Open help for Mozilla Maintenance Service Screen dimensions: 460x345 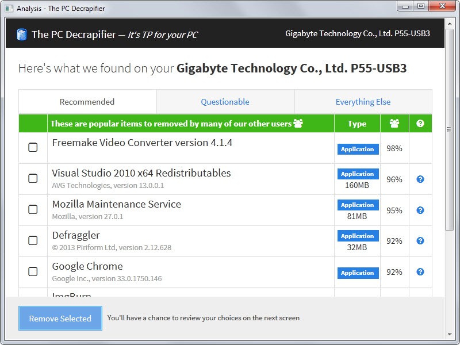[x=420, y=210]
